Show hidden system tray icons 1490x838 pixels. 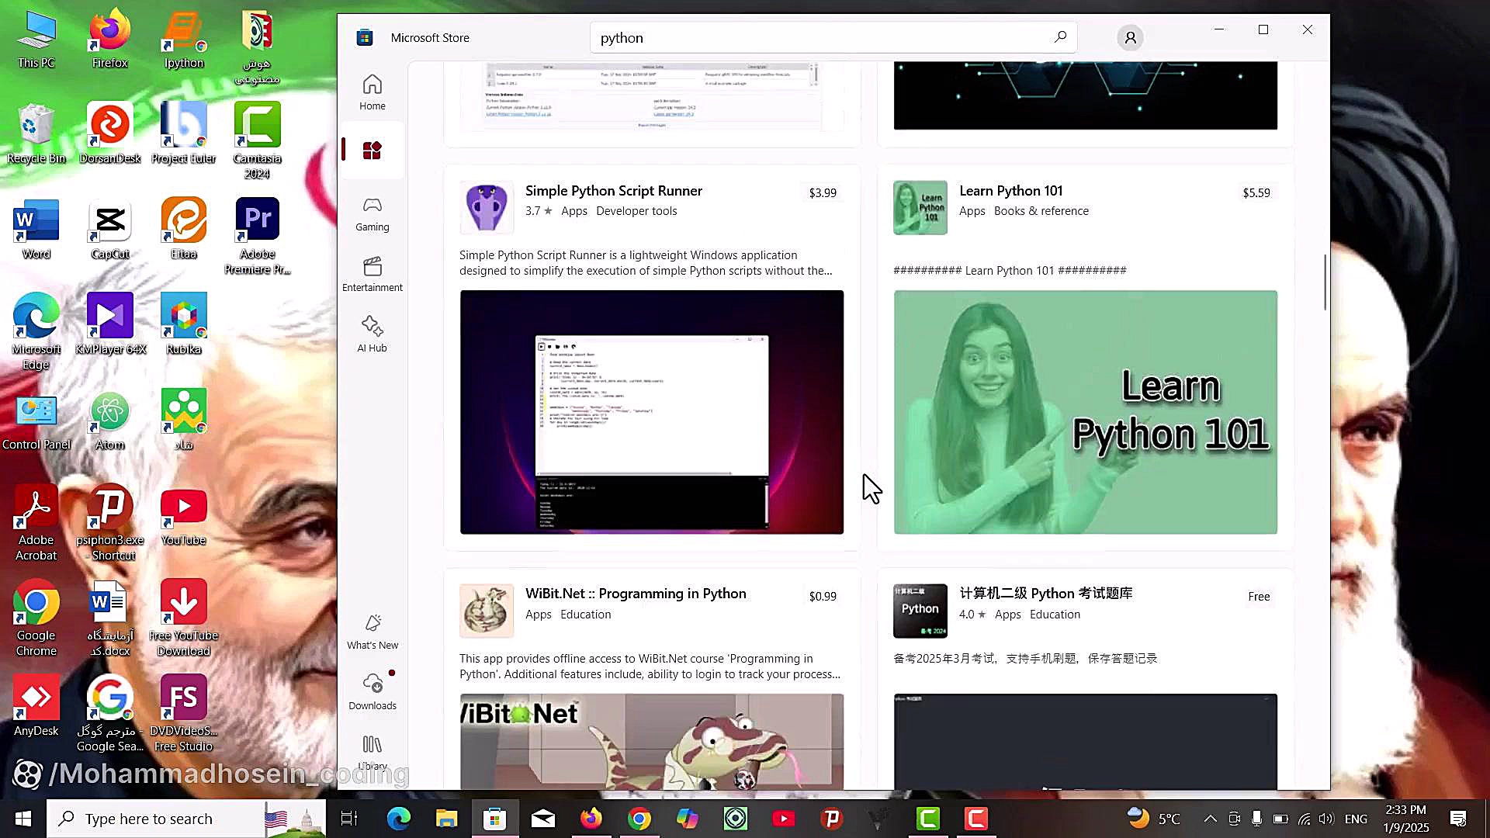(x=1210, y=819)
